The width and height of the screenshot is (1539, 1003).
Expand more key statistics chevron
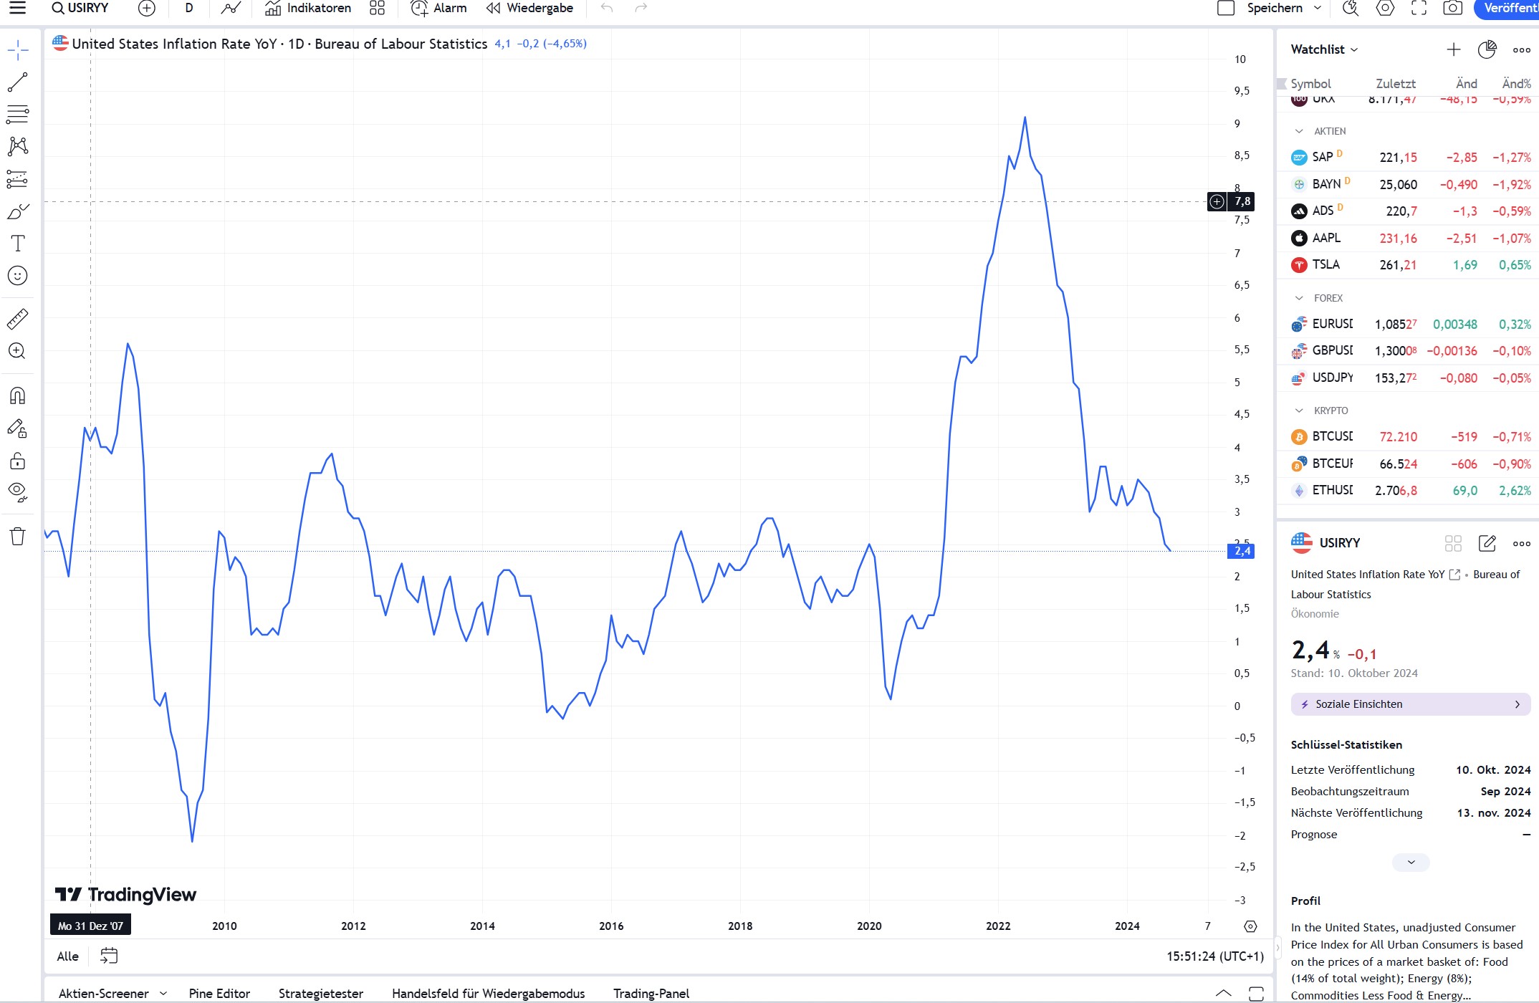(x=1411, y=863)
